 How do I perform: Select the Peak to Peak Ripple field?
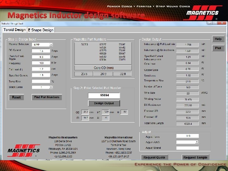tap(41, 57)
